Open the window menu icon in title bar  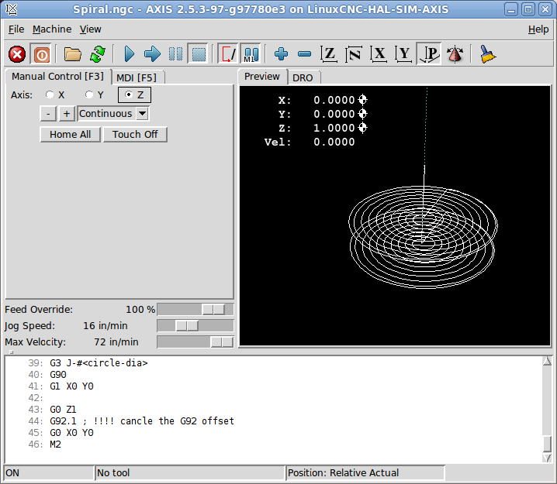(x=12, y=9)
